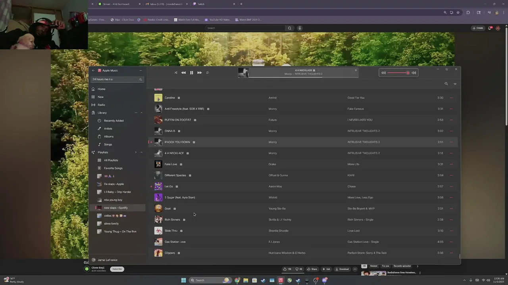Collapse the Playlists section chevron

[x=141, y=152]
